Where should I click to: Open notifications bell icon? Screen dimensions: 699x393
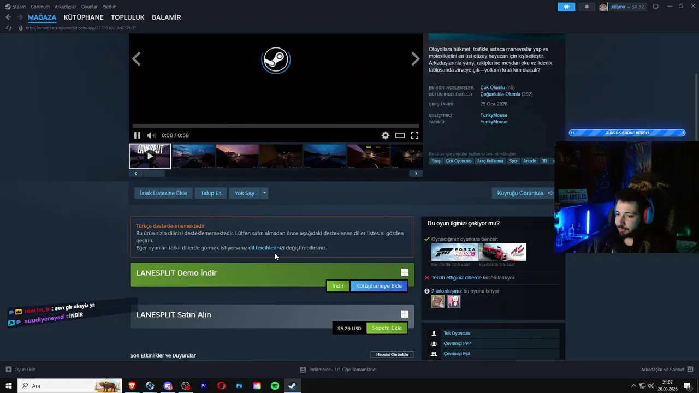coord(587,7)
